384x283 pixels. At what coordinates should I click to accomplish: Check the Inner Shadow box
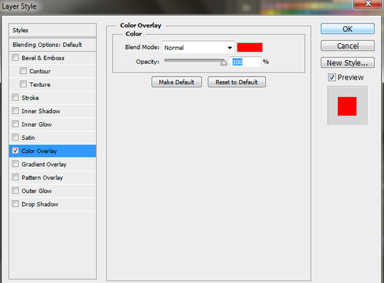pyautogui.click(x=16, y=110)
